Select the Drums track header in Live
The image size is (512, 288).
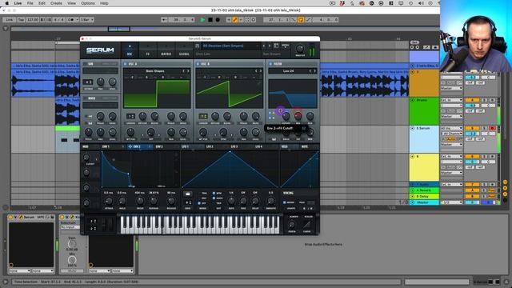(x=424, y=111)
